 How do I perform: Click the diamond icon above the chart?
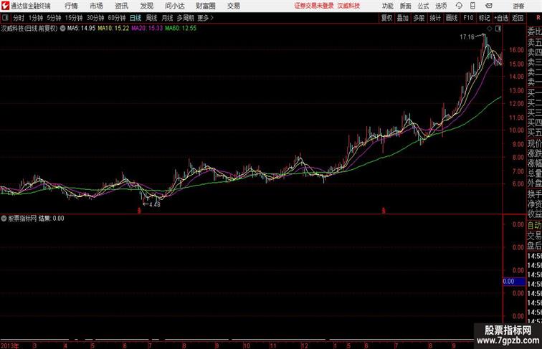[x=490, y=29]
